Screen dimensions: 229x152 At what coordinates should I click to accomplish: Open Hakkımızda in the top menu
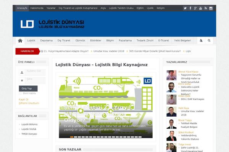[37, 8]
